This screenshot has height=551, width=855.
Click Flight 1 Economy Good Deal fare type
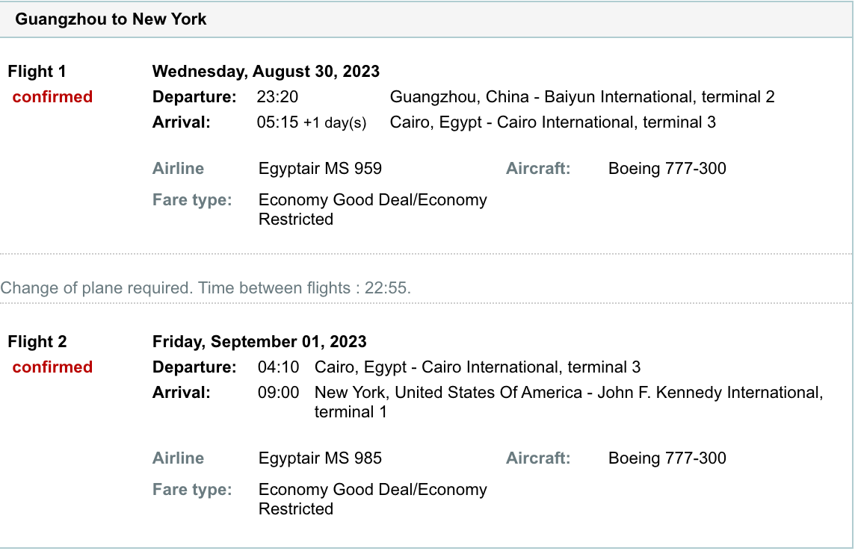point(372,209)
